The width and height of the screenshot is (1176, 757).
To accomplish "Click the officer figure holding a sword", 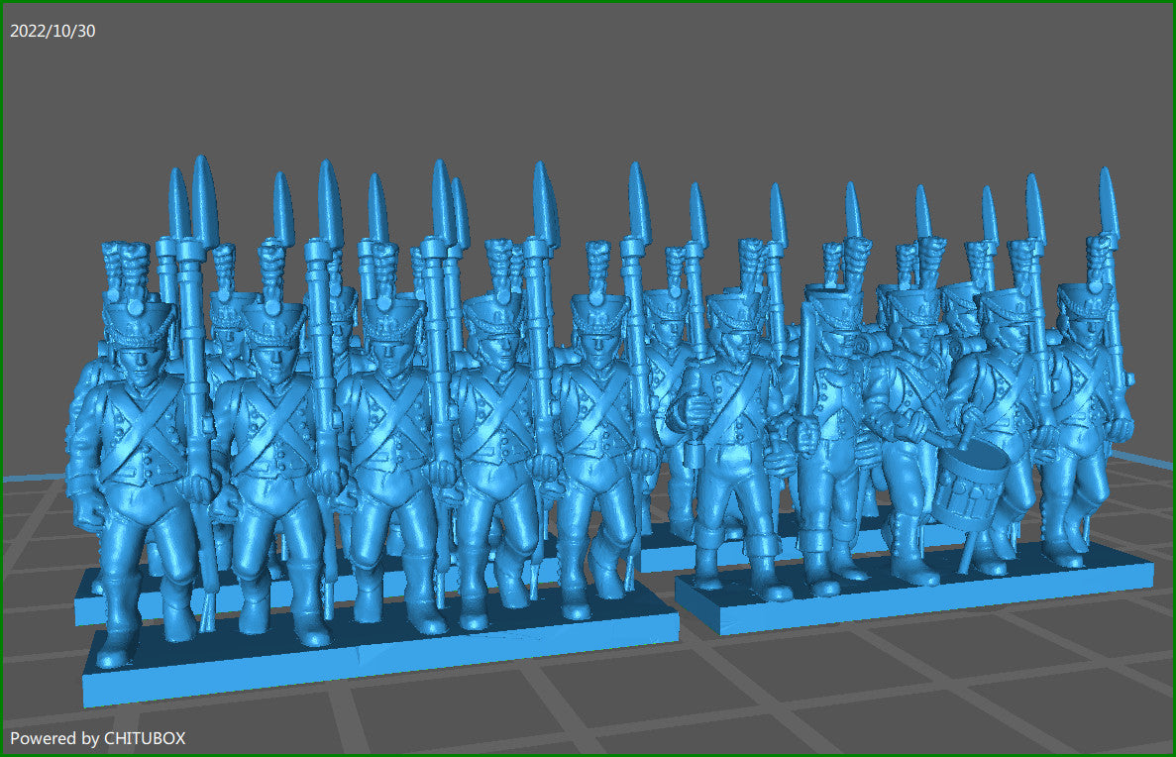I will tap(733, 416).
